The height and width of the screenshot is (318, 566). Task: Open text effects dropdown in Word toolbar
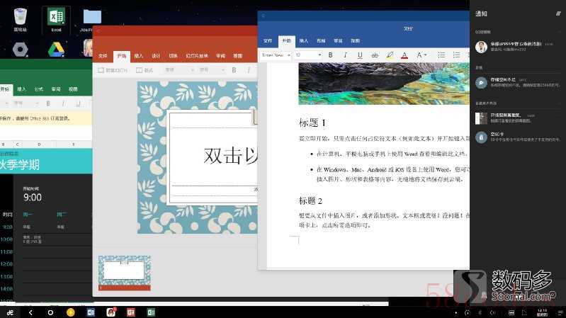[421, 55]
